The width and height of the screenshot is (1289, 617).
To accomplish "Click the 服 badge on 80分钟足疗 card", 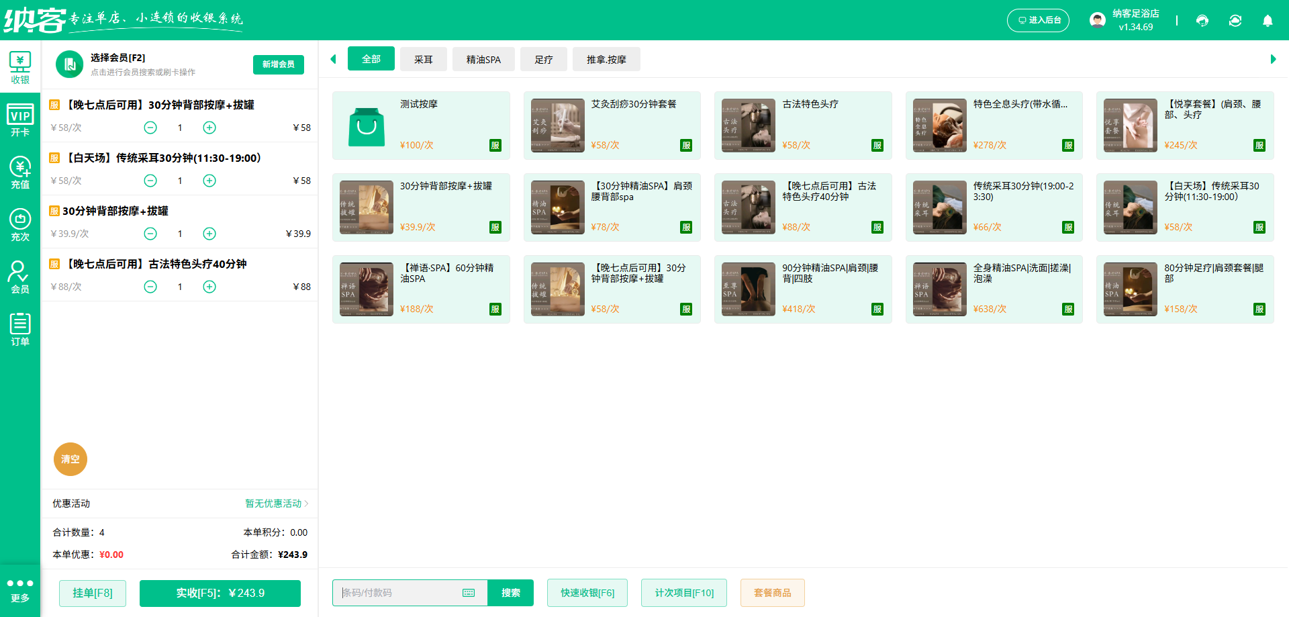I will [x=1259, y=310].
